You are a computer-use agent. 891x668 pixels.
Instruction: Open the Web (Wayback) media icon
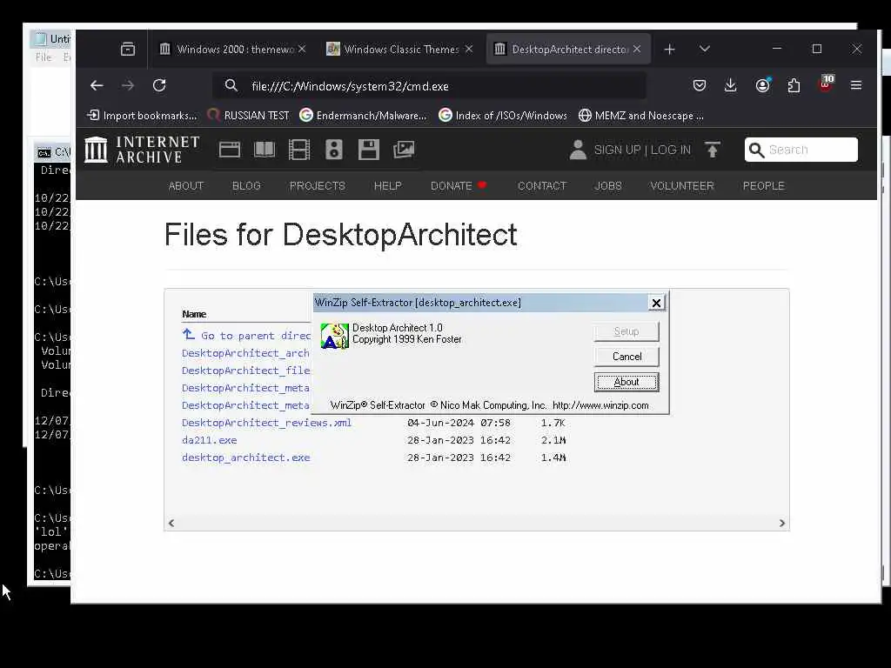pyautogui.click(x=230, y=150)
